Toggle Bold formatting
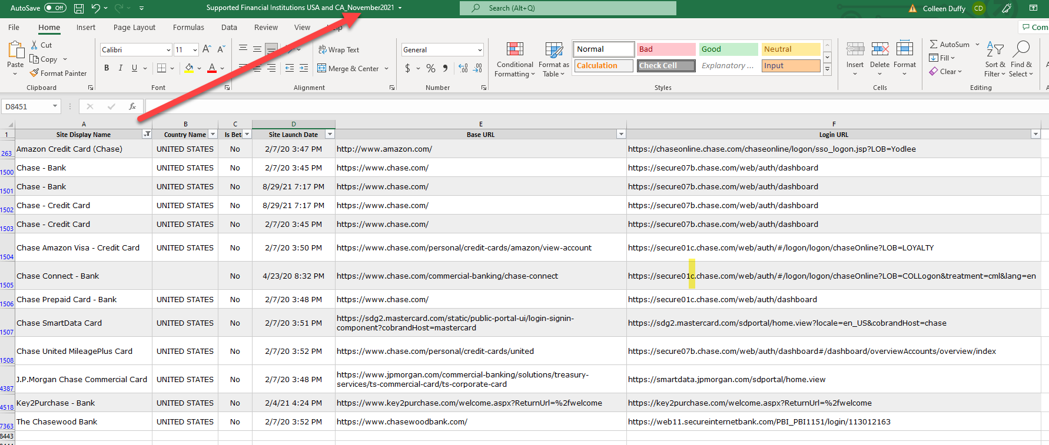This screenshot has width=1049, height=445. (107, 68)
